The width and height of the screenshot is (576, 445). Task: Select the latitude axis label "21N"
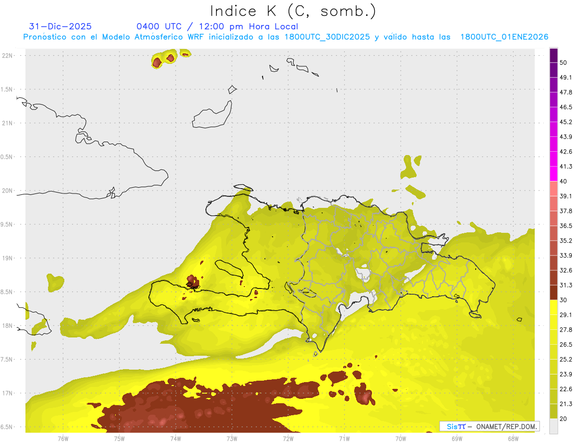(x=7, y=123)
